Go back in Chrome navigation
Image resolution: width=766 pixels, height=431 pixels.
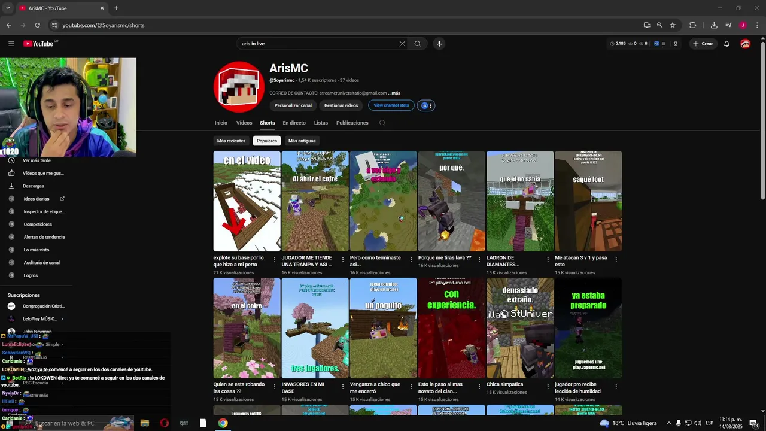pyautogui.click(x=8, y=25)
